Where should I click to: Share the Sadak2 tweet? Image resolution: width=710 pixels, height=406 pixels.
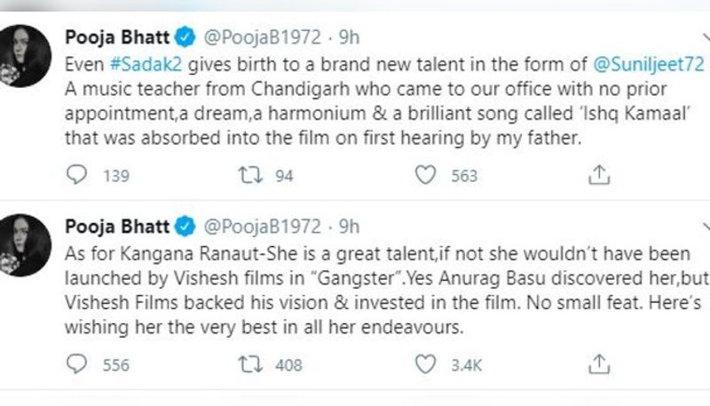point(599,175)
